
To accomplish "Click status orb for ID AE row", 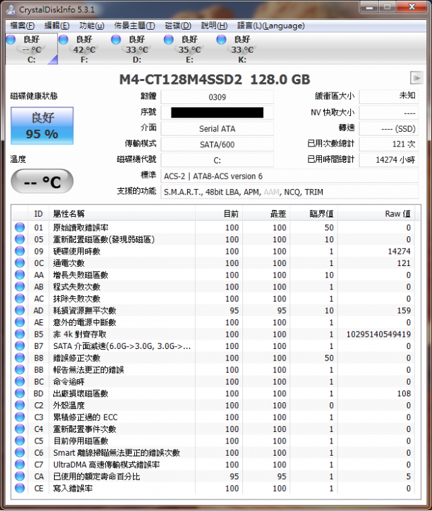I will coord(20,322).
